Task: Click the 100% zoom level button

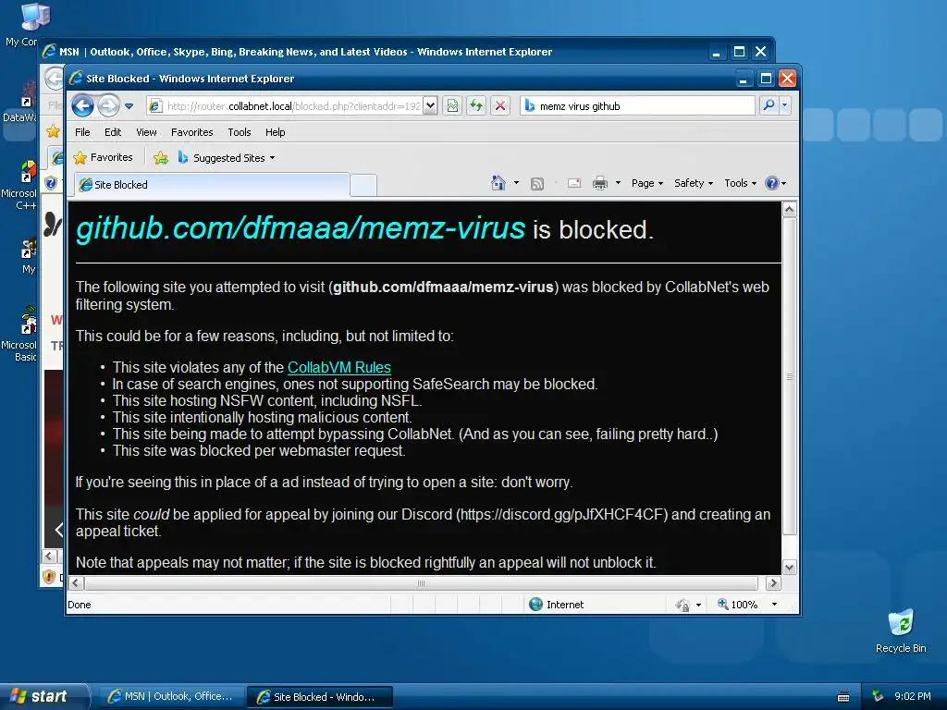Action: (737, 605)
